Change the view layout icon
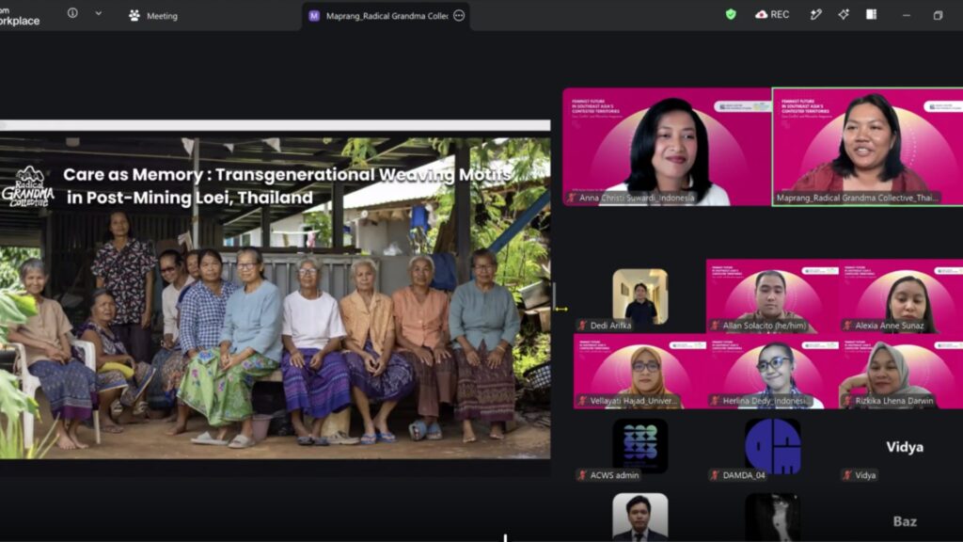 [x=871, y=14]
